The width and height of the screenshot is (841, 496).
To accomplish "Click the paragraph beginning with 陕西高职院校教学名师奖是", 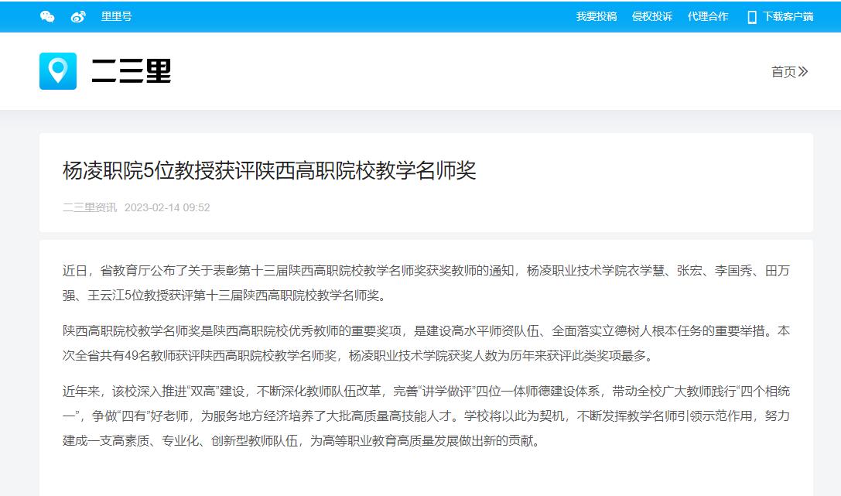I will point(426,343).
